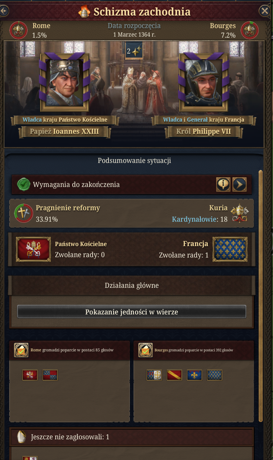Screen dimensions: 273x460
Task: Click the green checkmark next to Wymagania do zakończenia
Action: click(24, 184)
